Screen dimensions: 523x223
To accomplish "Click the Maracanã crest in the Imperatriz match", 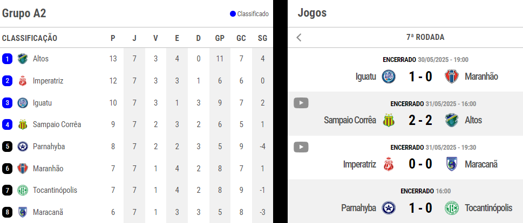I will [x=452, y=164].
